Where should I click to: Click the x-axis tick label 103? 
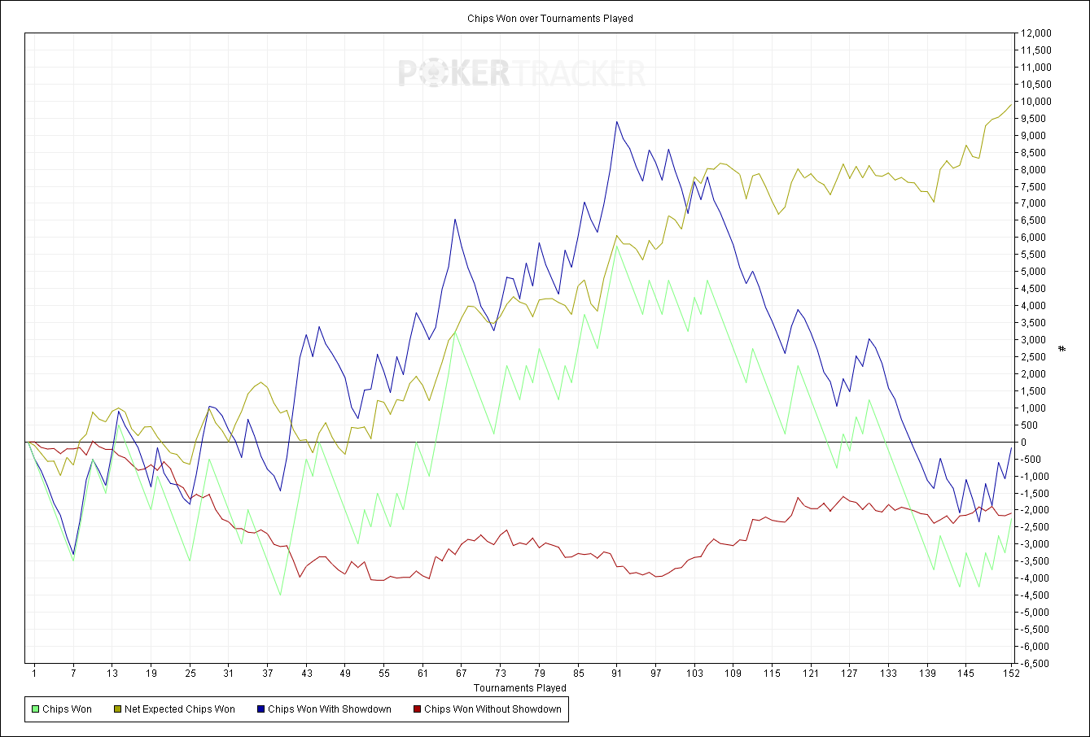tap(694, 674)
